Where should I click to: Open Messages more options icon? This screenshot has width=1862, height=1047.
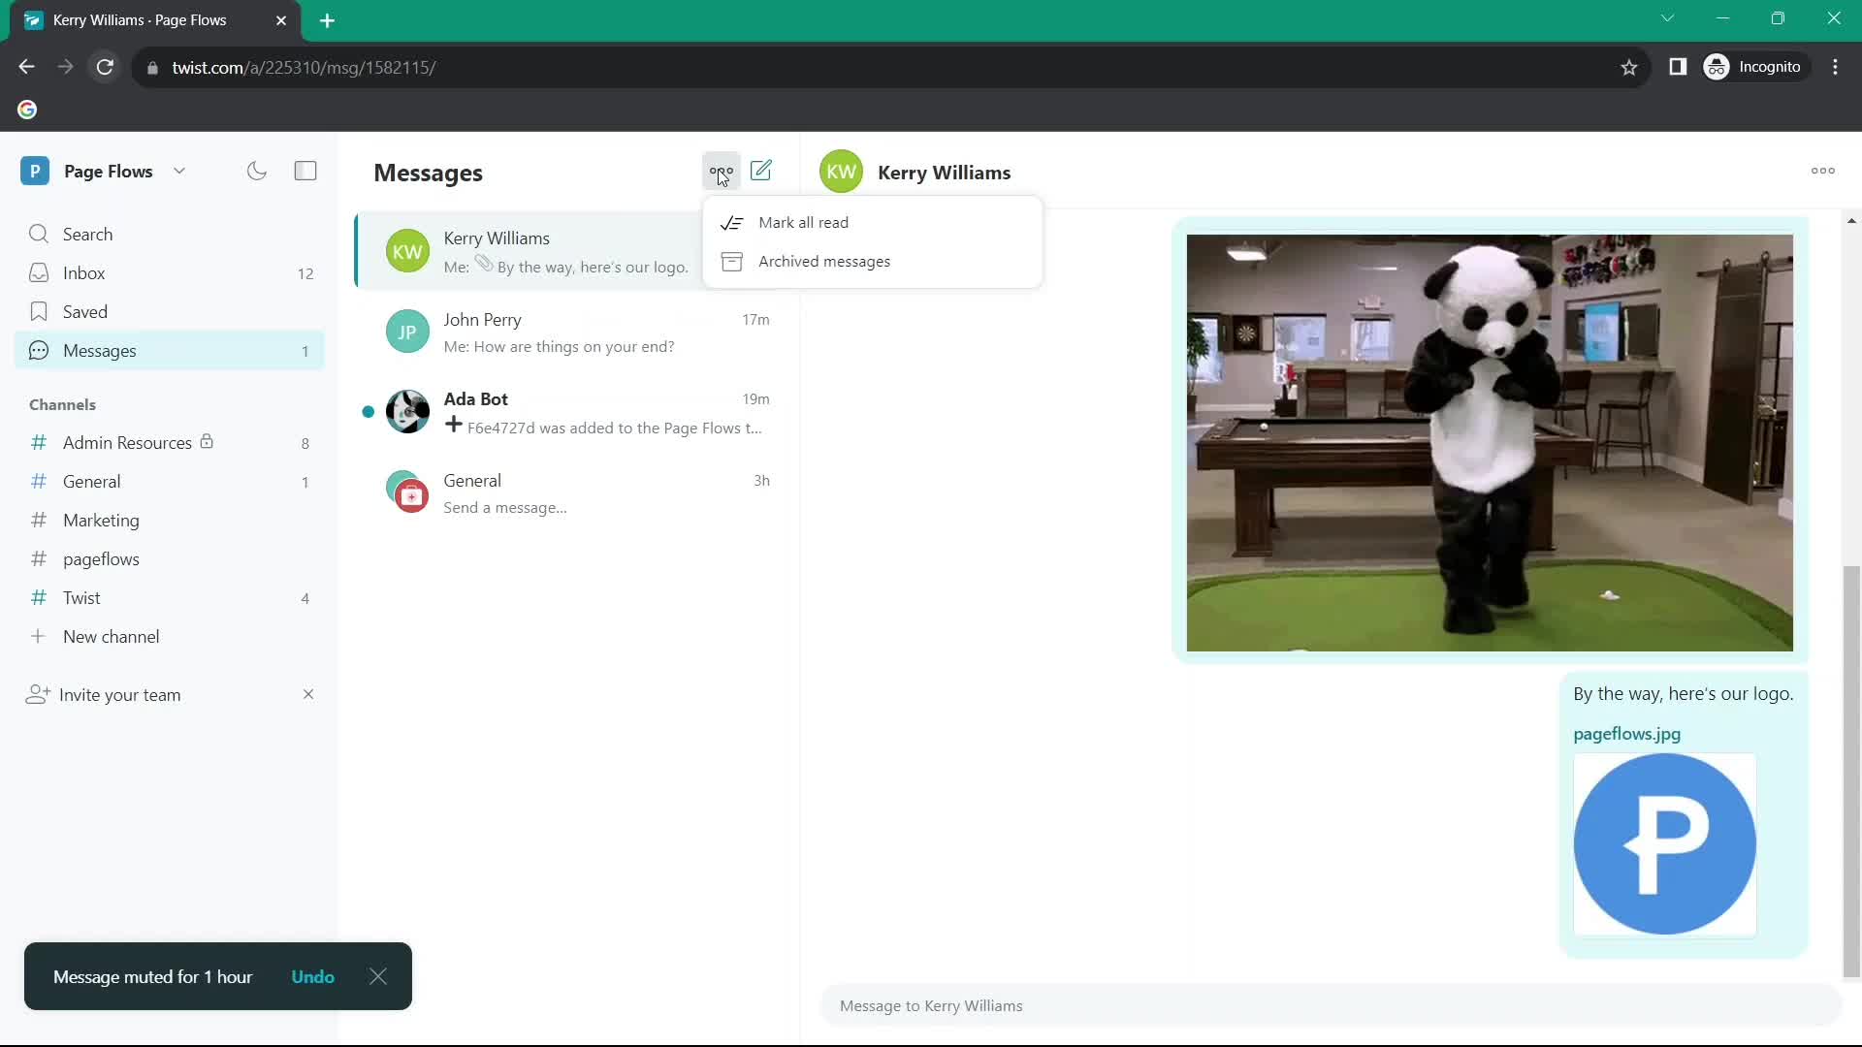721,171
